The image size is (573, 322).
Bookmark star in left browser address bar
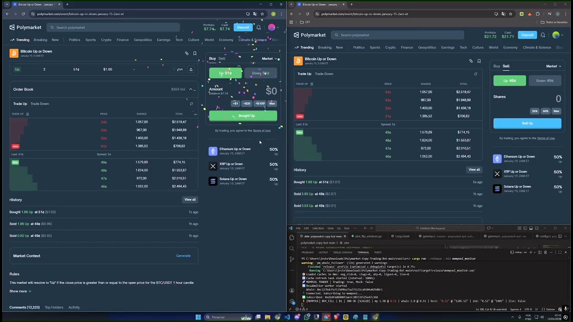tap(262, 14)
